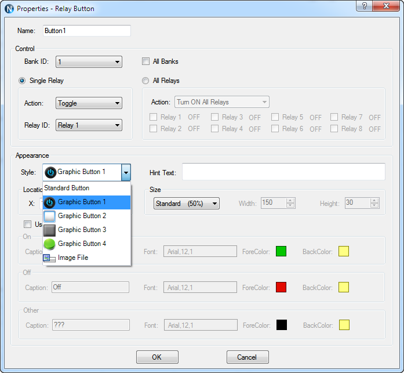Select the Single Relay radio button
Image resolution: width=404 pixels, height=373 pixels.
point(22,81)
